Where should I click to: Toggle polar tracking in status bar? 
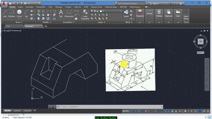tap(146, 111)
